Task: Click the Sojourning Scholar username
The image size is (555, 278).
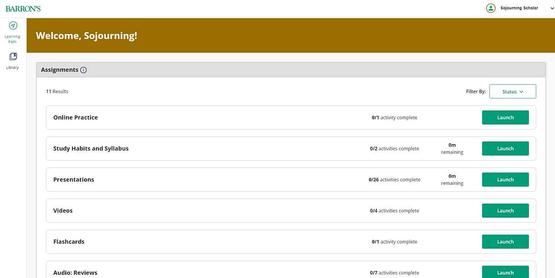Action: (x=519, y=8)
